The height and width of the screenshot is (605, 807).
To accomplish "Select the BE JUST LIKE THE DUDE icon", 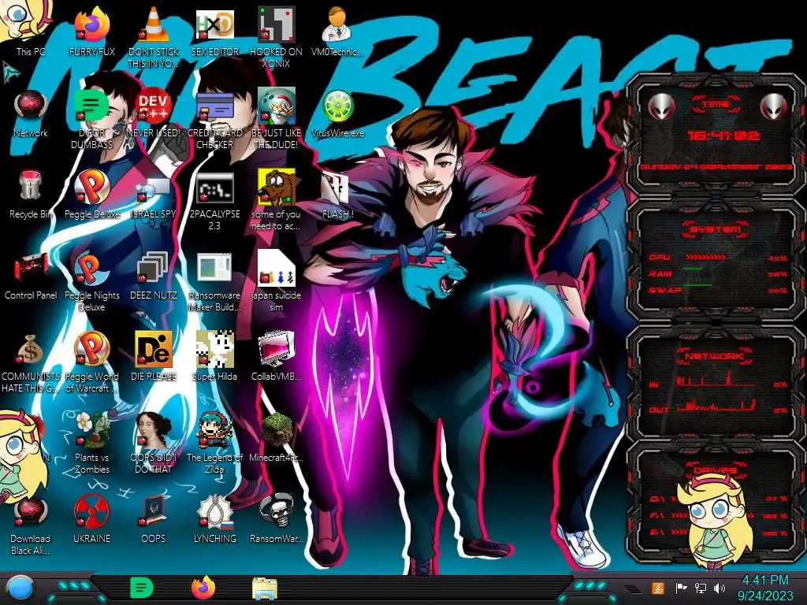I will coord(276,118).
